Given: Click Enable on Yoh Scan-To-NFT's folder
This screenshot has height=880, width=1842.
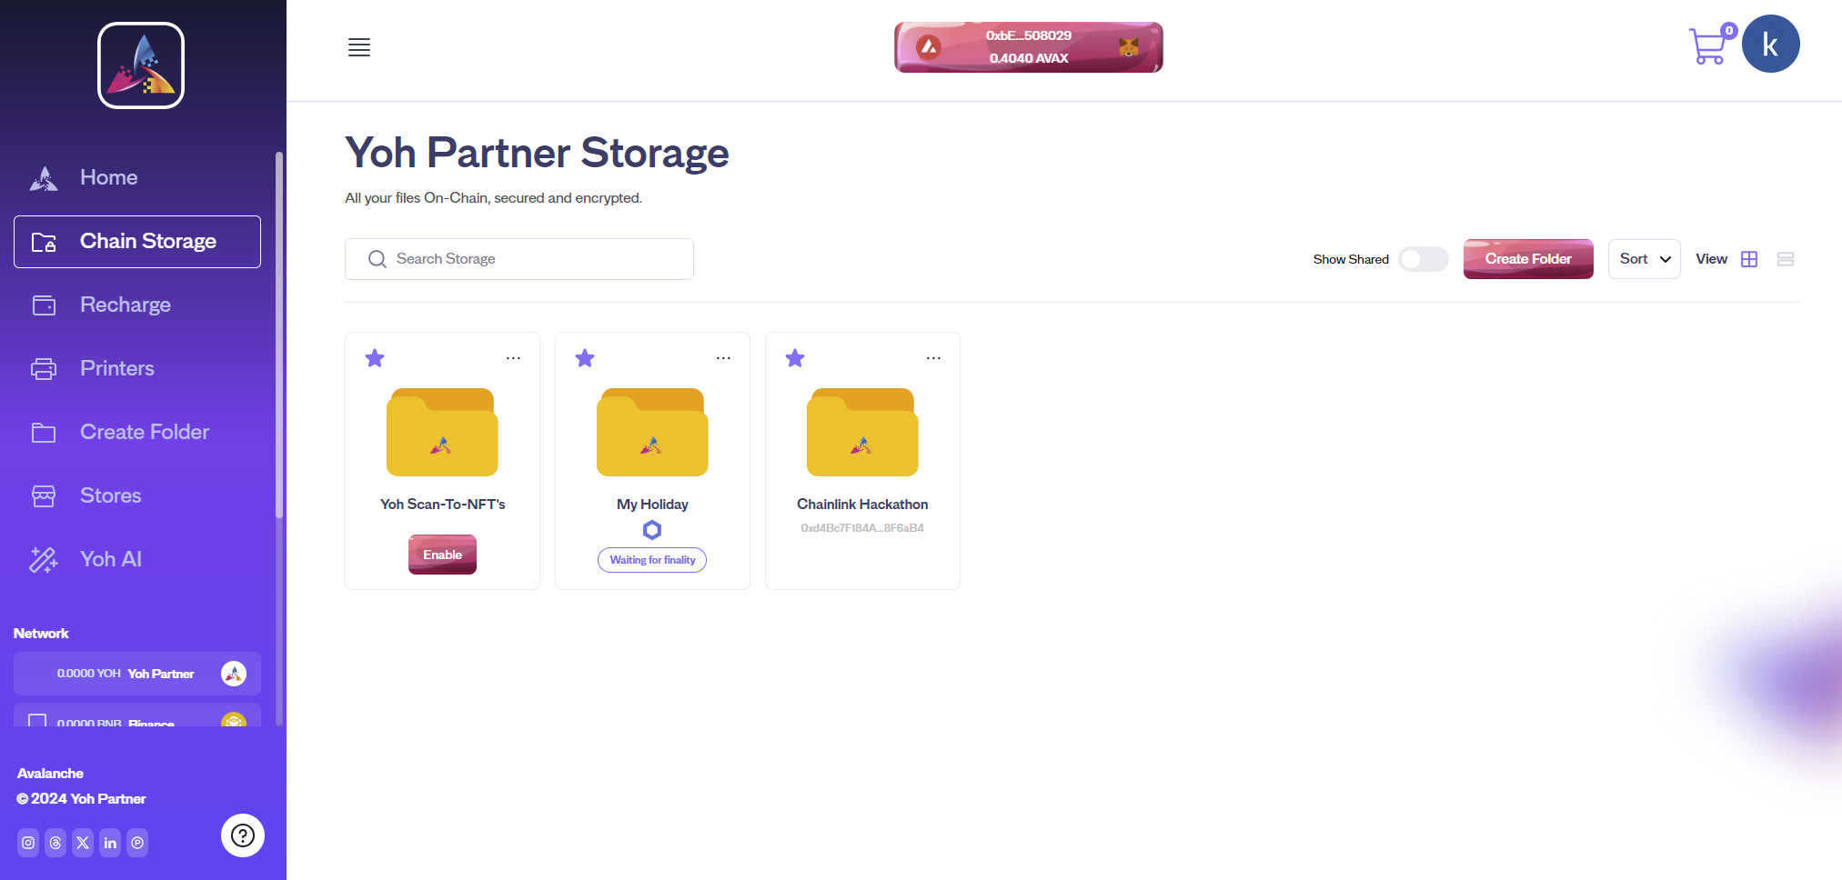Looking at the screenshot, I should tap(442, 555).
